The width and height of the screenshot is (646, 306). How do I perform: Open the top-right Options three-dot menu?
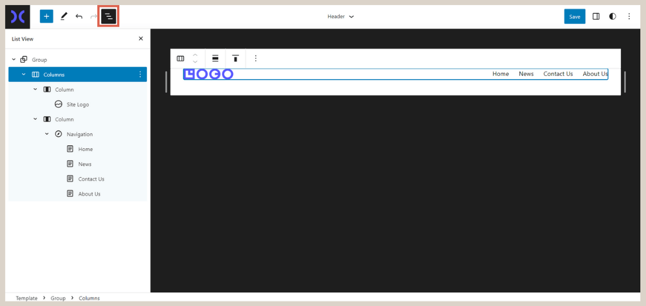(x=629, y=16)
